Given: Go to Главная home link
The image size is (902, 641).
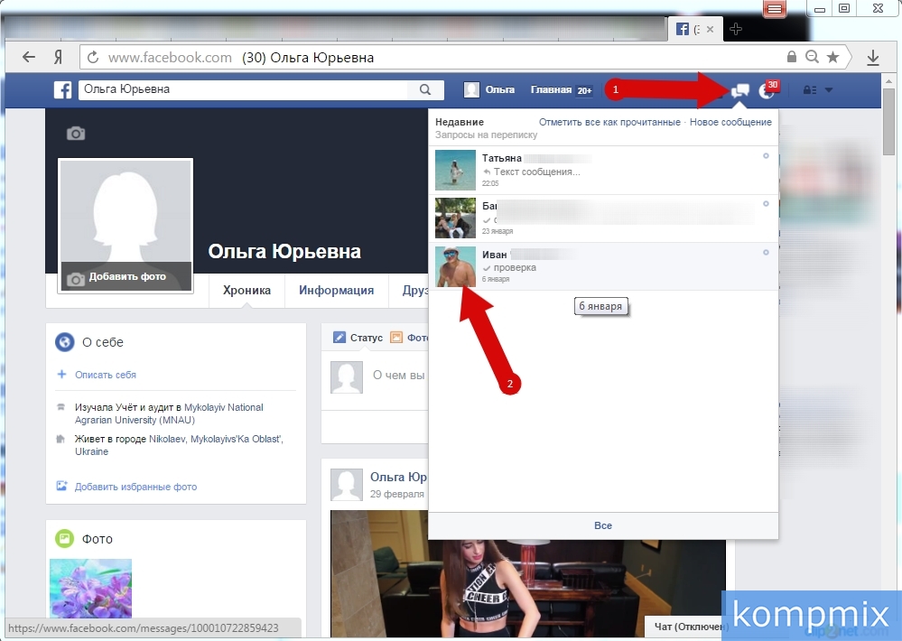Looking at the screenshot, I should [x=551, y=89].
